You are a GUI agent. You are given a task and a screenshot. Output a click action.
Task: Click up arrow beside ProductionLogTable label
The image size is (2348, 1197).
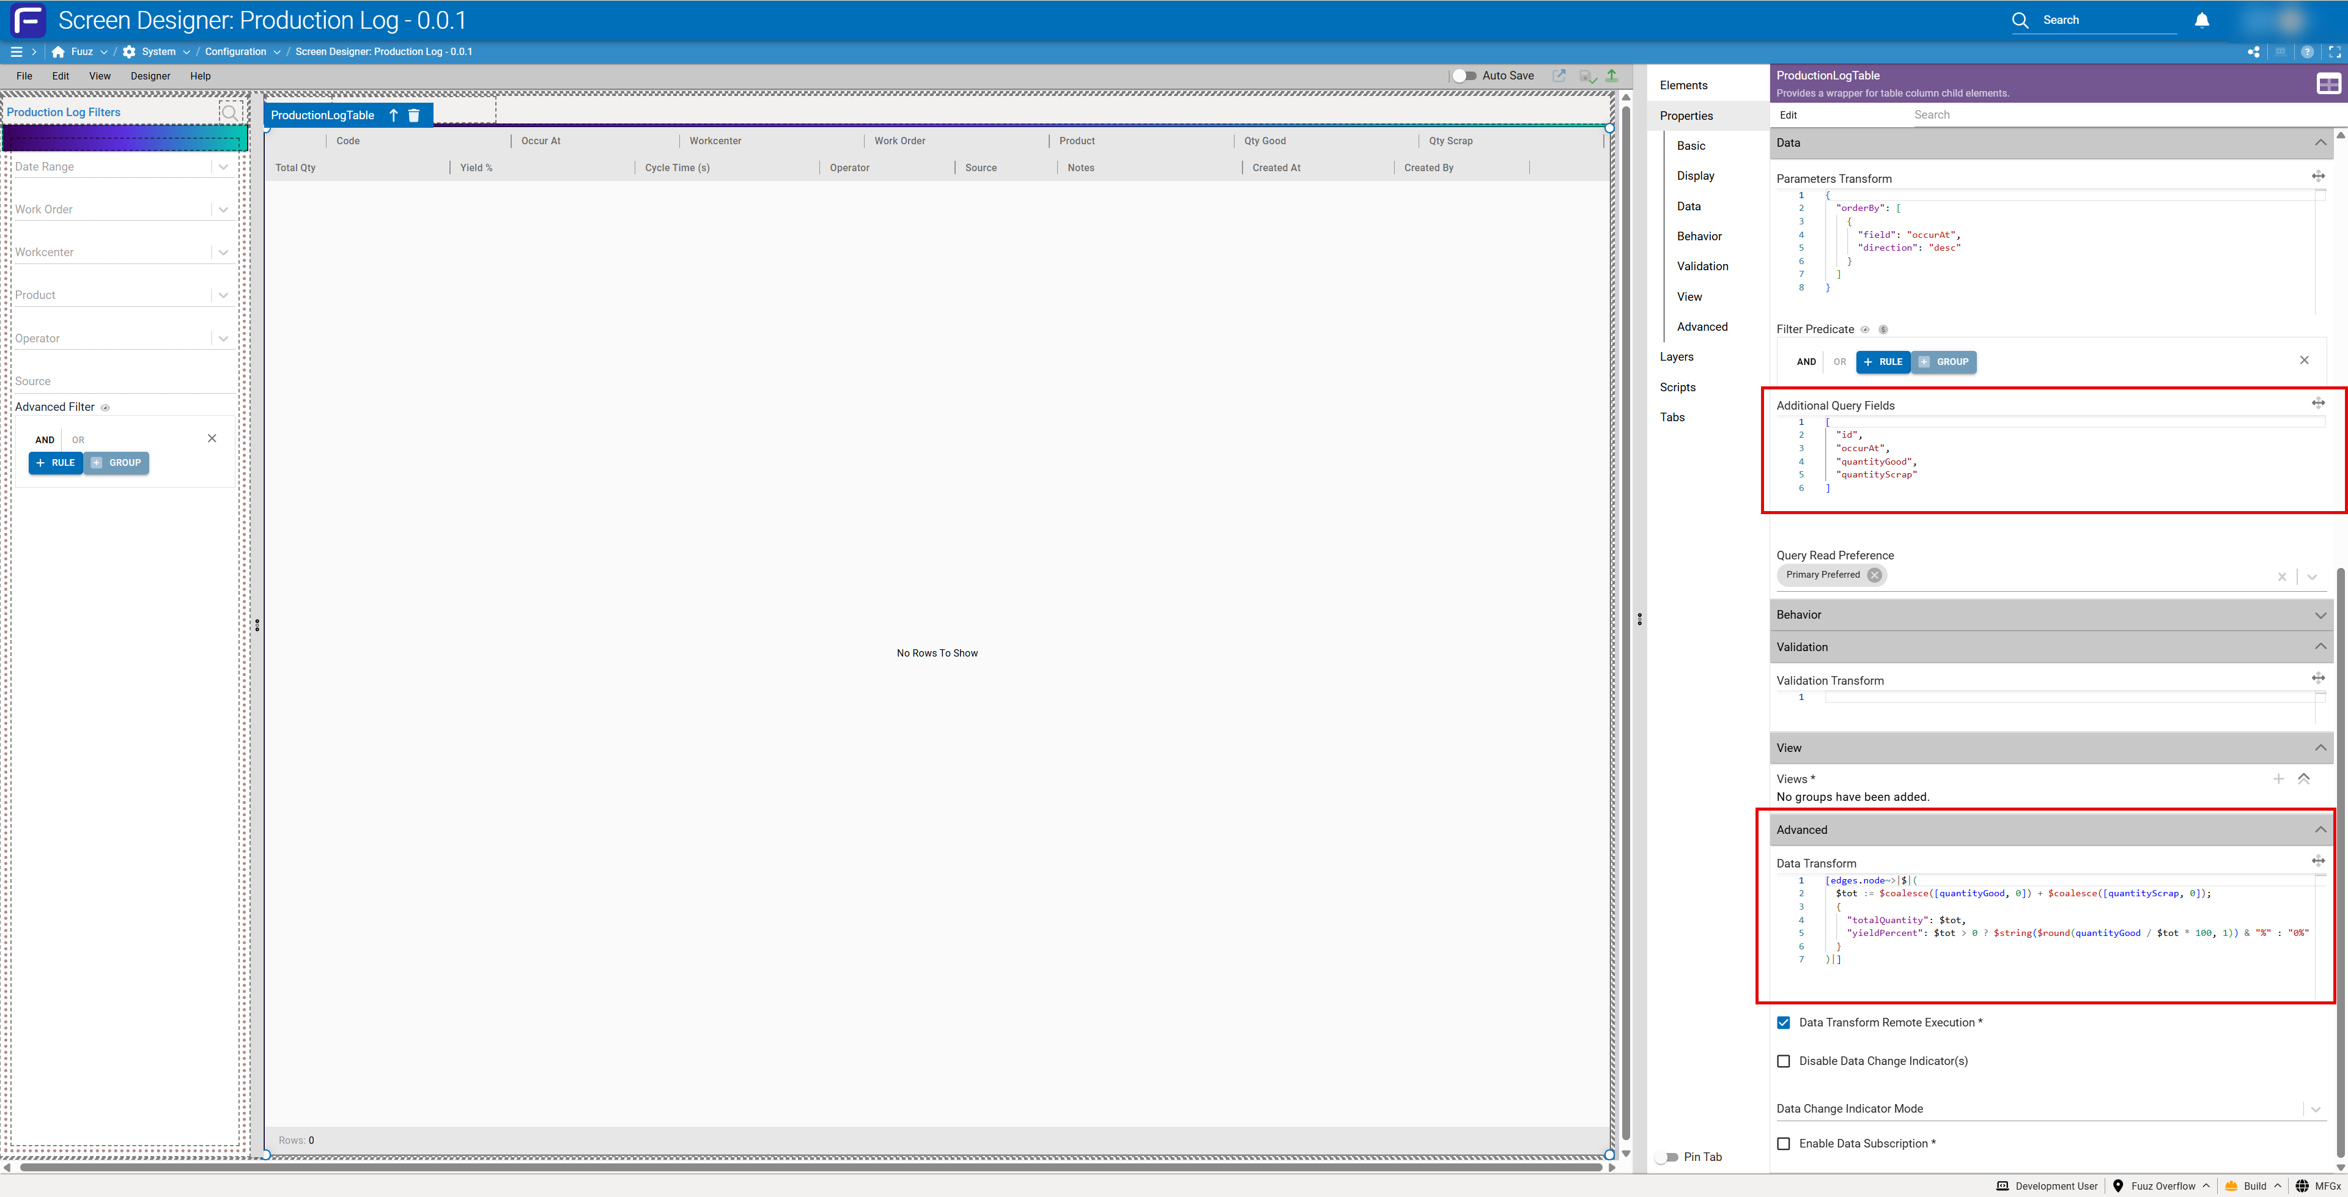point(394,115)
